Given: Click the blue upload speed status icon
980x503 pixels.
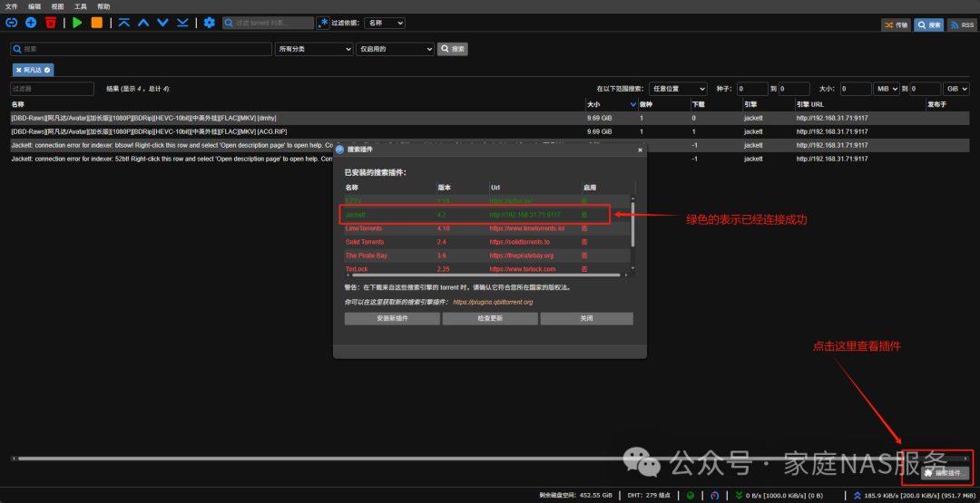Looking at the screenshot, I should pos(857,496).
